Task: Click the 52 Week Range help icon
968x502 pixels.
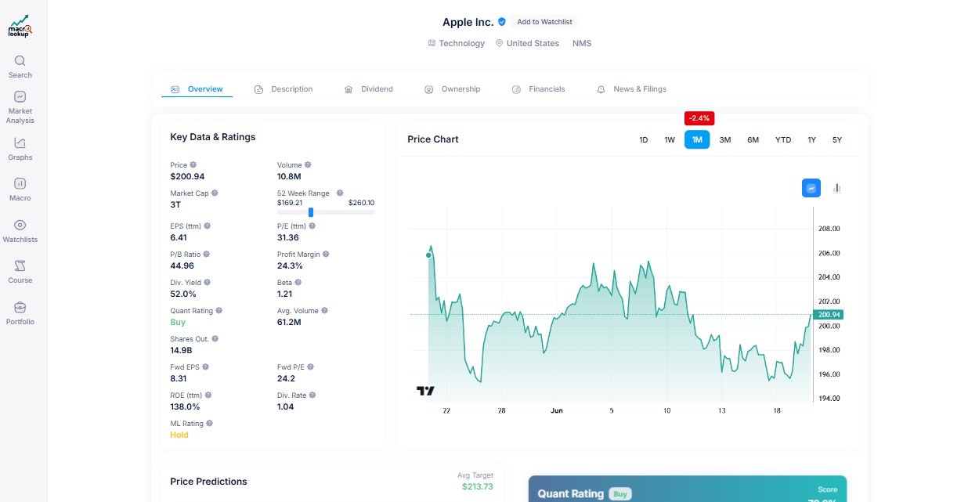Action: point(340,193)
